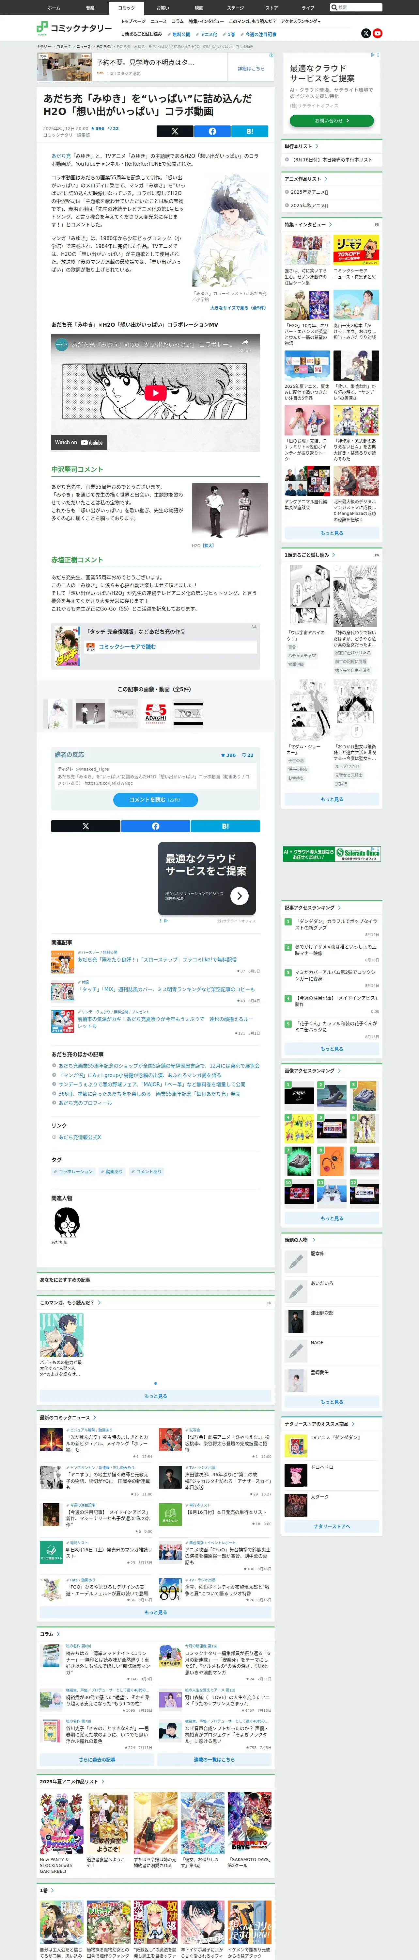The image size is (419, 1960).
Task: Click 'Watch on YouTube' badge in the video
Action: pos(79,442)
